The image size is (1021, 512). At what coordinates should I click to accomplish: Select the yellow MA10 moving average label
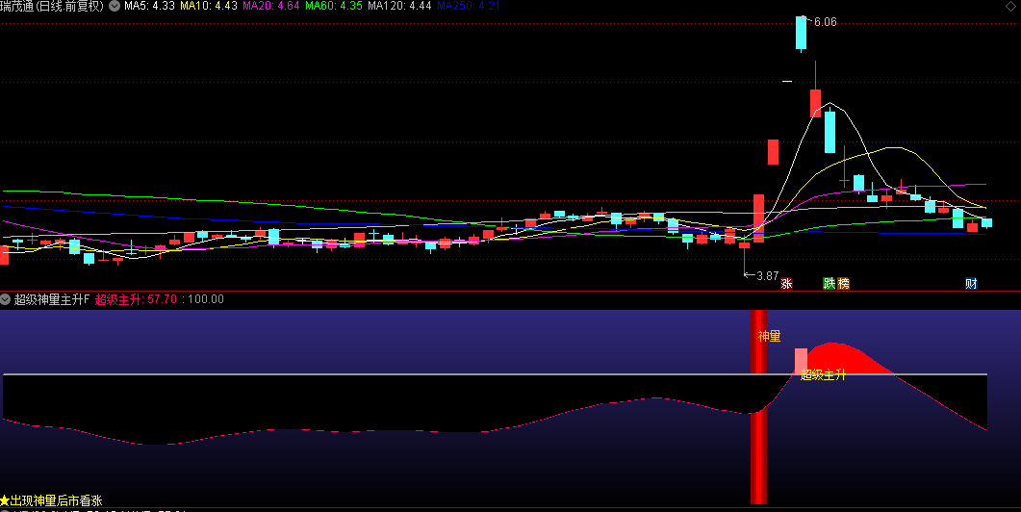(x=210, y=6)
